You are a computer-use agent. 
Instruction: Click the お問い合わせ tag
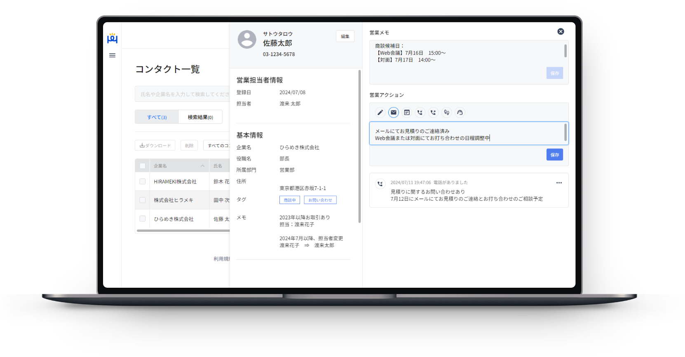coord(320,200)
